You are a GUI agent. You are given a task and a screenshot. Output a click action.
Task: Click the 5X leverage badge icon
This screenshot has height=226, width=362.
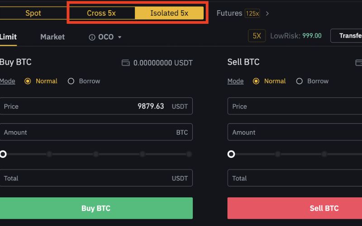257,36
